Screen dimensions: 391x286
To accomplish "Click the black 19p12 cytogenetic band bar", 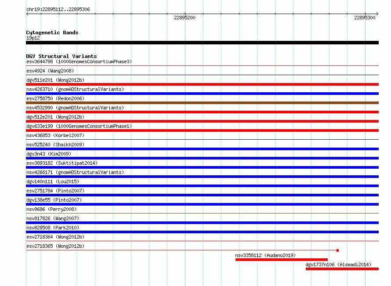I will (x=202, y=43).
